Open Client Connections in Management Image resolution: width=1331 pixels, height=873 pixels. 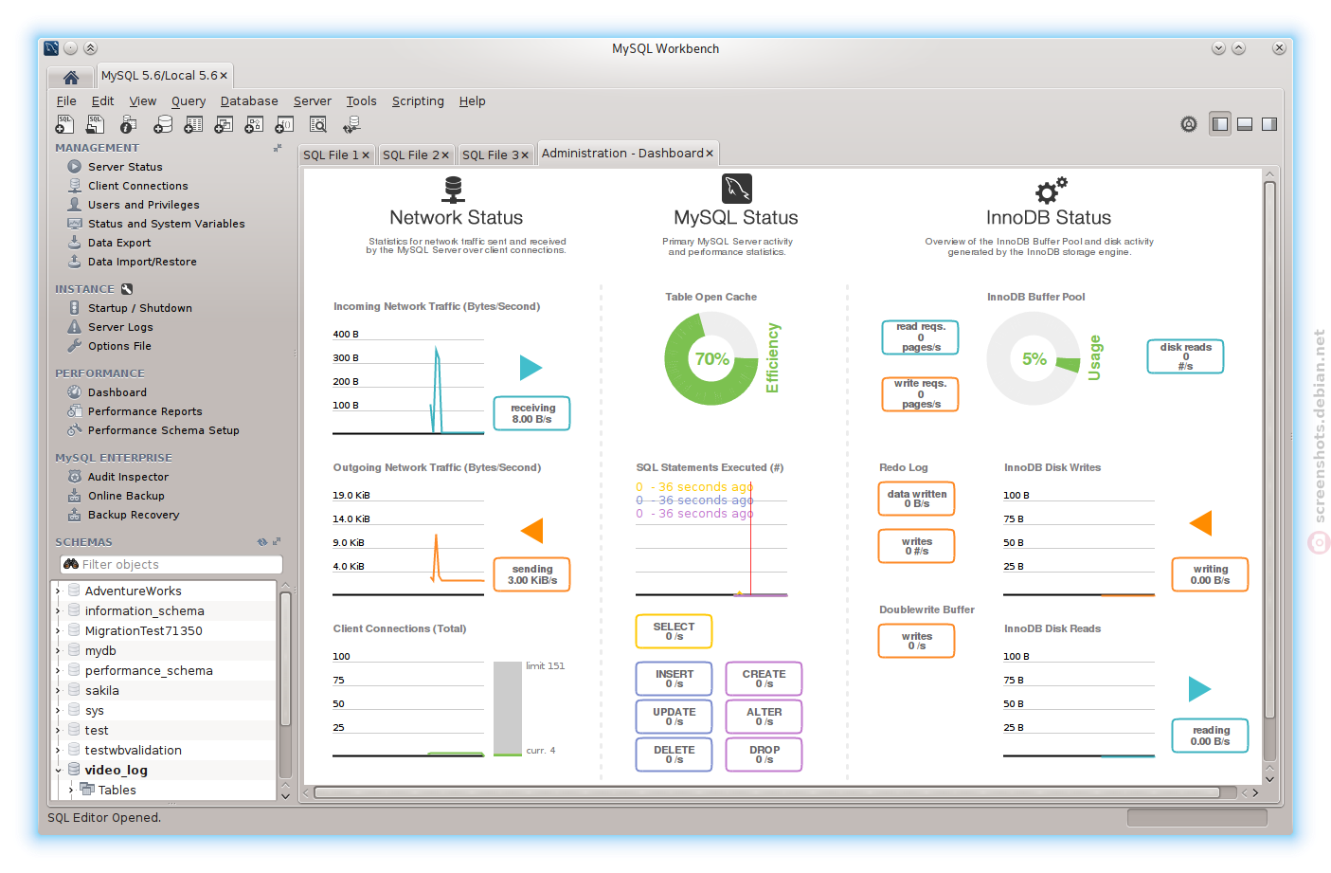pyautogui.click(x=137, y=186)
